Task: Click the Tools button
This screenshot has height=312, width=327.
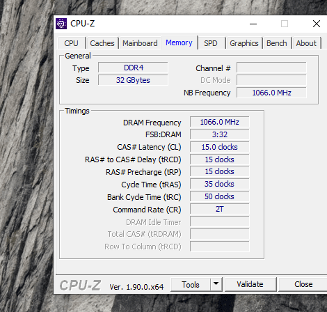Action: point(191,284)
